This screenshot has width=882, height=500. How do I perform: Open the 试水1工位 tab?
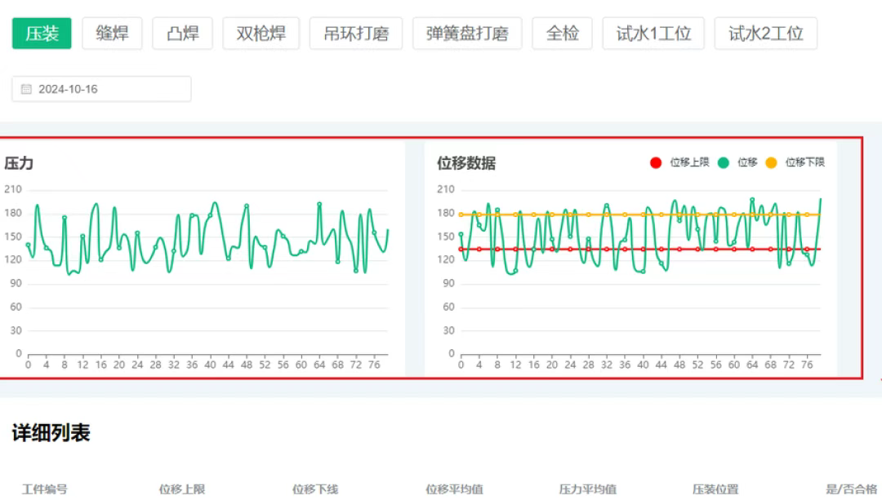(x=653, y=33)
